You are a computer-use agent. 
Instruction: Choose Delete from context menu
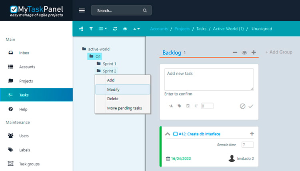(x=123, y=99)
